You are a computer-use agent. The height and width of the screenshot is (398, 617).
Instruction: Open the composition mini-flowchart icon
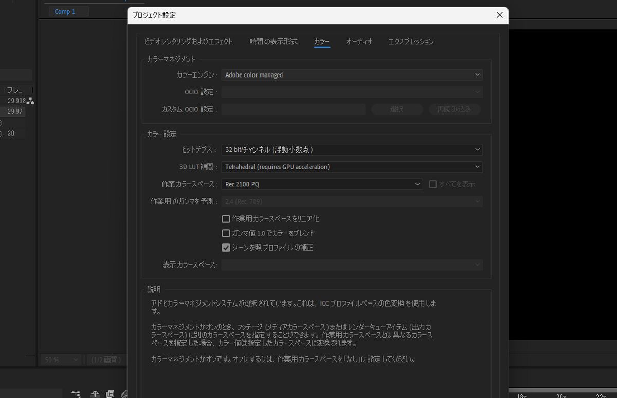[76, 394]
